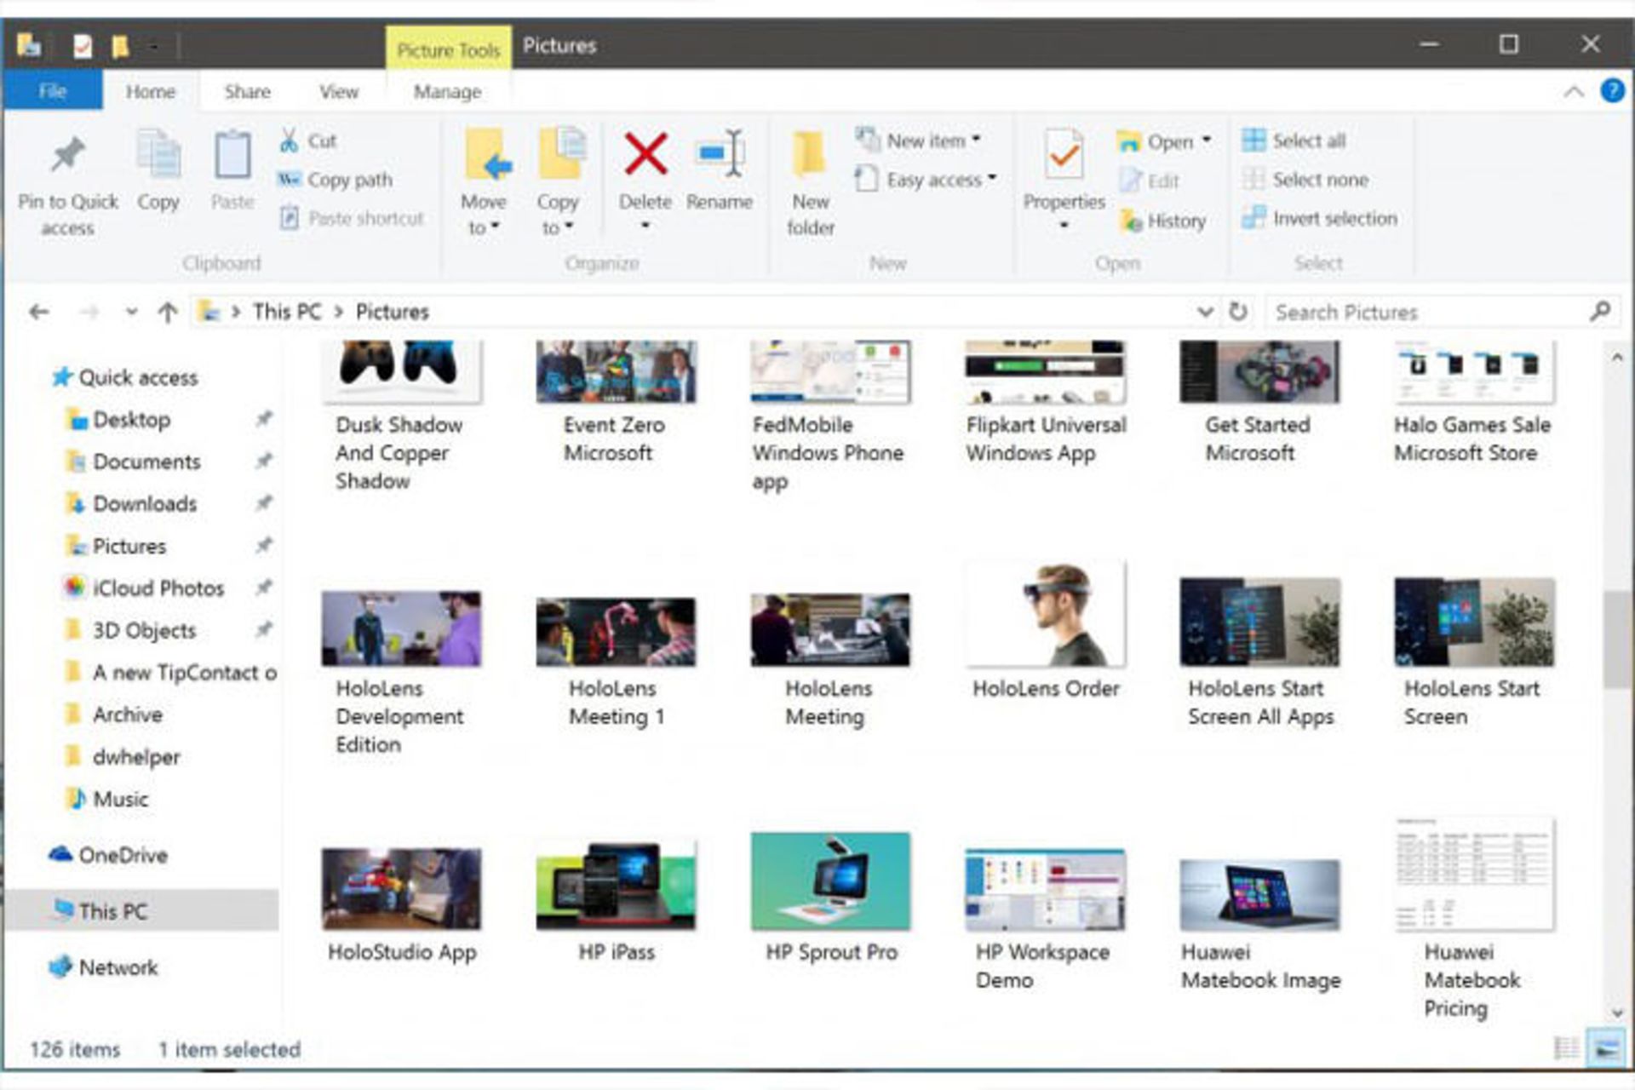Click Pin to Quick access icon
1635x1090 pixels.
[x=68, y=155]
